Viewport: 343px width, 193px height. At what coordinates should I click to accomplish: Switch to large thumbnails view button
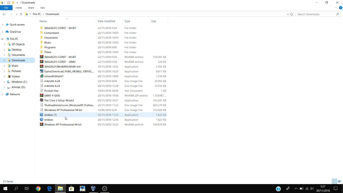[340, 181]
